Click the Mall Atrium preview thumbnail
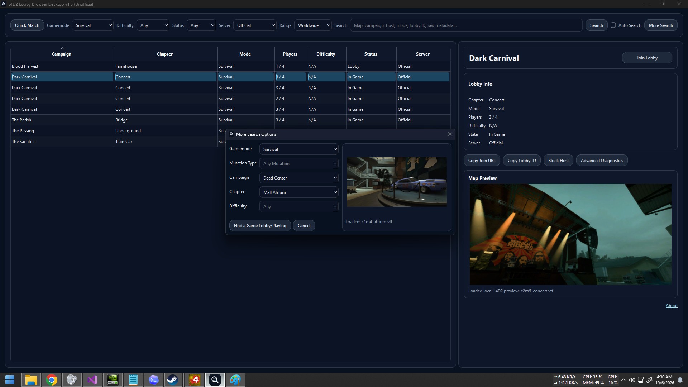688x387 pixels. pos(397,182)
